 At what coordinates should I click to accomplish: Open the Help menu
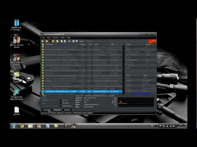tap(68, 38)
